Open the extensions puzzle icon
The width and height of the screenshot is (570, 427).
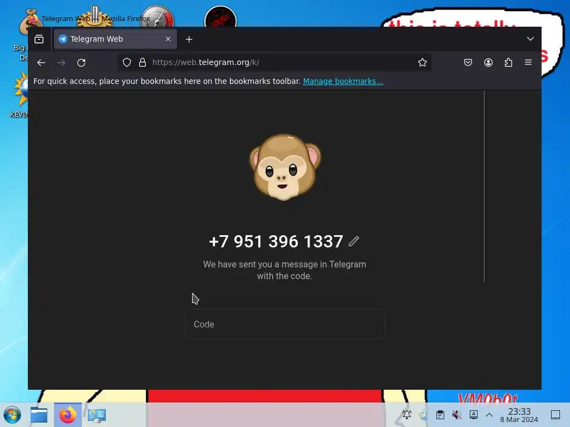(x=508, y=62)
